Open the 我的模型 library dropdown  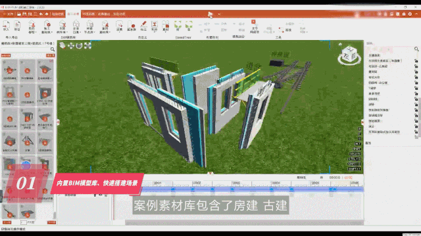[32, 27]
